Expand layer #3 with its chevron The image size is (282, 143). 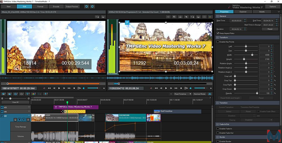29,107
